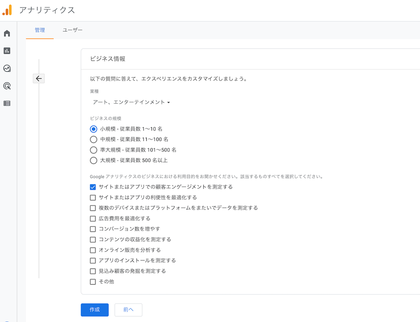Switch to the 管理 tab
The image size is (420, 322).
point(40,30)
